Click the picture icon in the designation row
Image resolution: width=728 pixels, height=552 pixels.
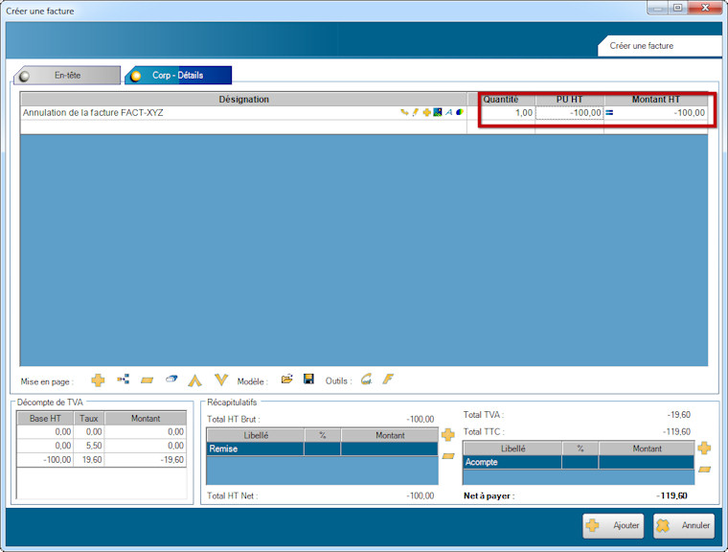click(x=438, y=113)
